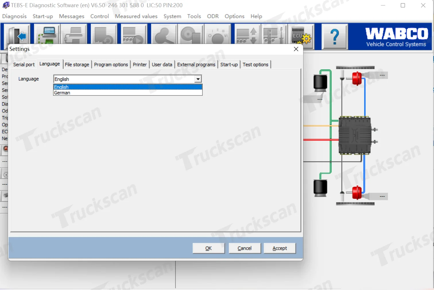Image resolution: width=434 pixels, height=290 pixels.
Task: Switch to the External programs tab
Action: [196, 65]
